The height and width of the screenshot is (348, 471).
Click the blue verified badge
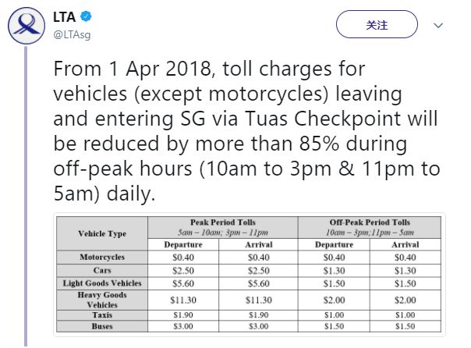point(85,16)
